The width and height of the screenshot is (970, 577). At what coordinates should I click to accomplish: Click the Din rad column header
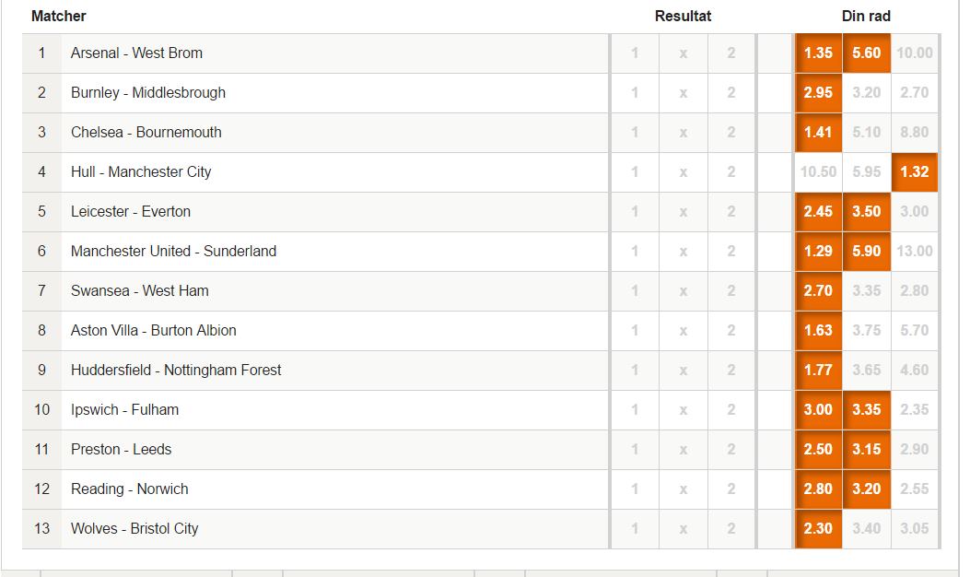[866, 16]
